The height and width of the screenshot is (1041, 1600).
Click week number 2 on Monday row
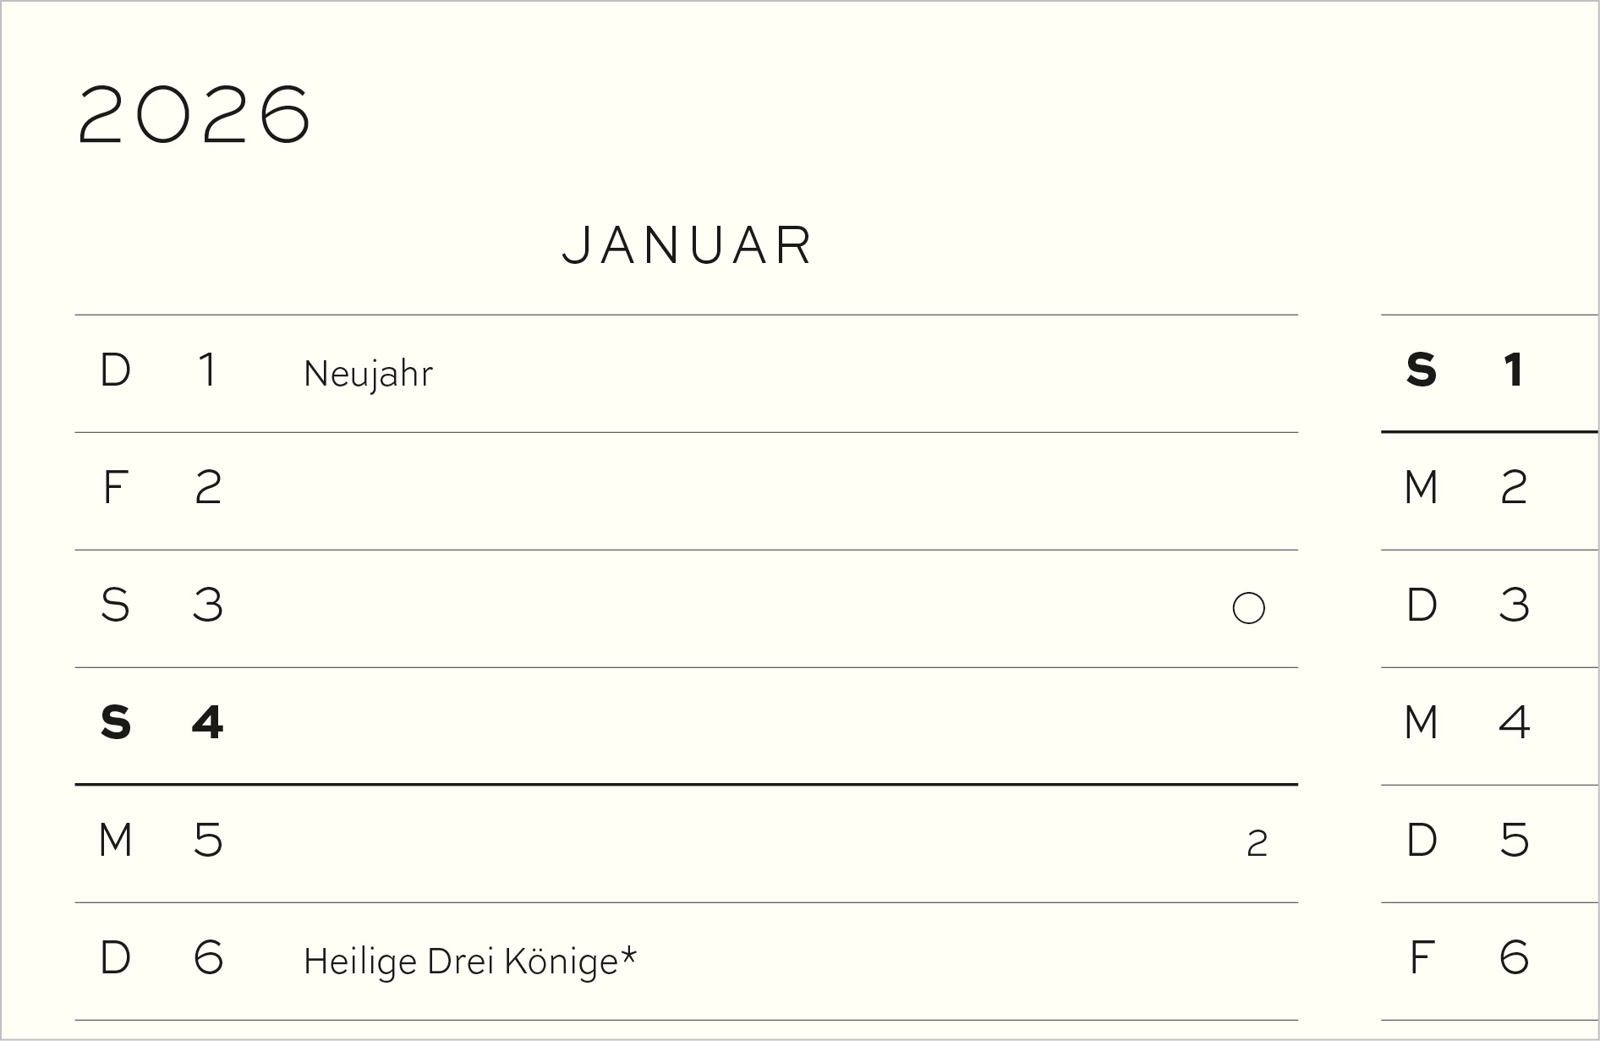(1257, 843)
